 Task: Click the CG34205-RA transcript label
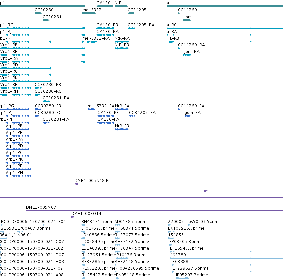pyautogui.click(x=141, y=25)
